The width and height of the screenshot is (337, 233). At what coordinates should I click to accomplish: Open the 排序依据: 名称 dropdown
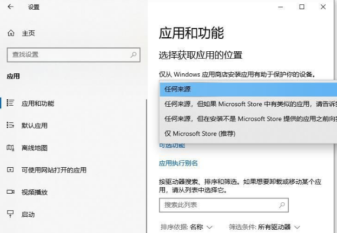pos(187,227)
